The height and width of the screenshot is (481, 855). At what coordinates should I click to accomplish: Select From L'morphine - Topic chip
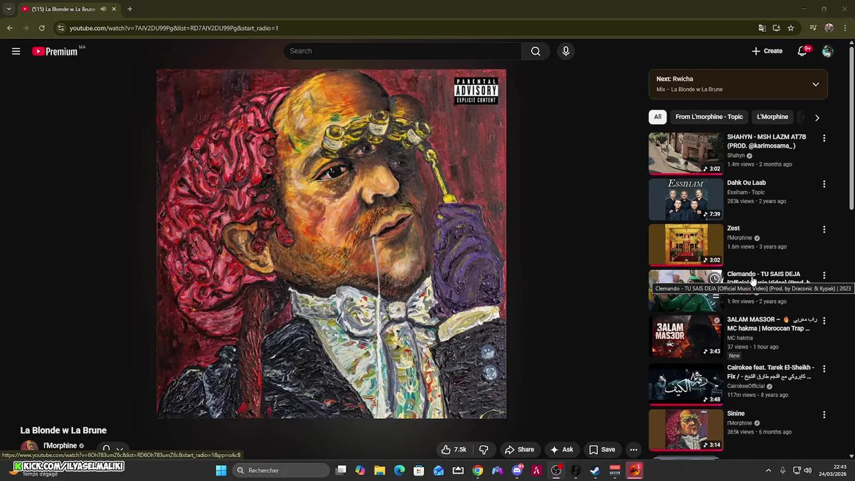click(x=709, y=117)
